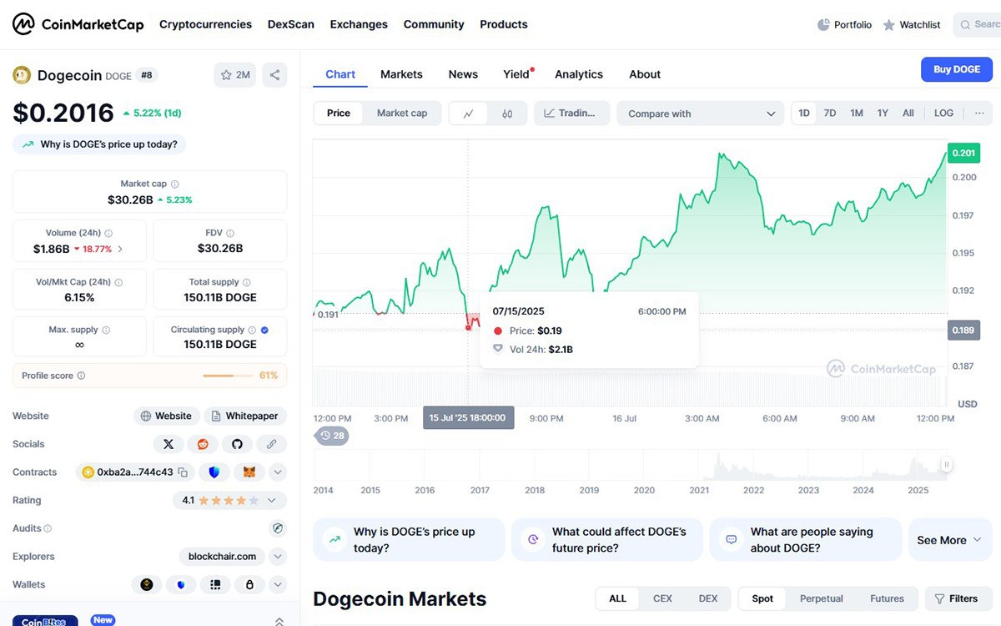The image size is (1001, 626).
Task: Select the line chart view icon
Action: click(469, 114)
